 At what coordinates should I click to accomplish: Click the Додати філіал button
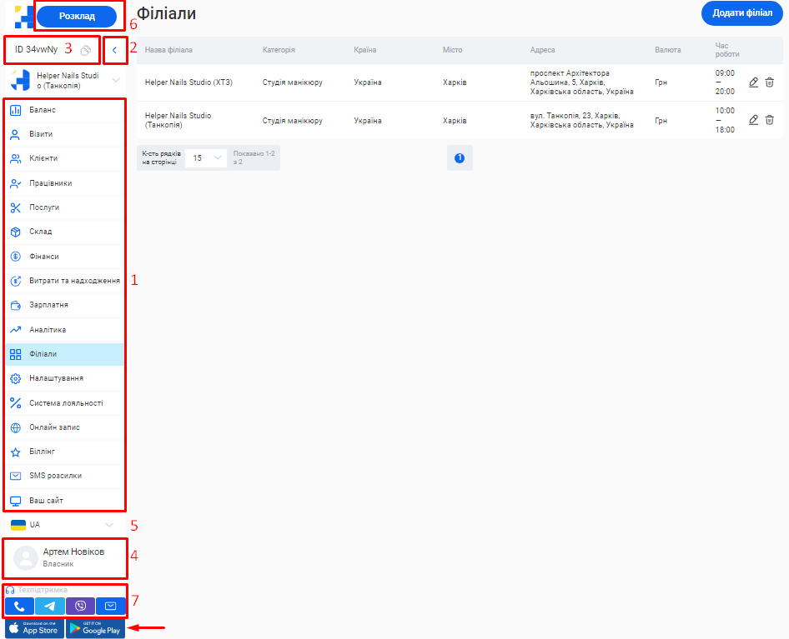(x=741, y=14)
